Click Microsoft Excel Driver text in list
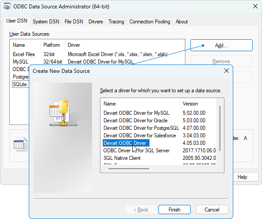The image size is (262, 219). 117,54
